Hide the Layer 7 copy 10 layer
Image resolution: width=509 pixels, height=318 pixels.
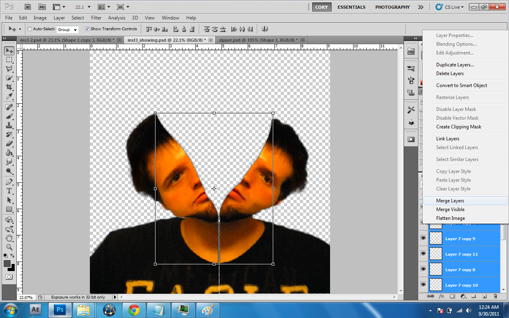[423, 285]
